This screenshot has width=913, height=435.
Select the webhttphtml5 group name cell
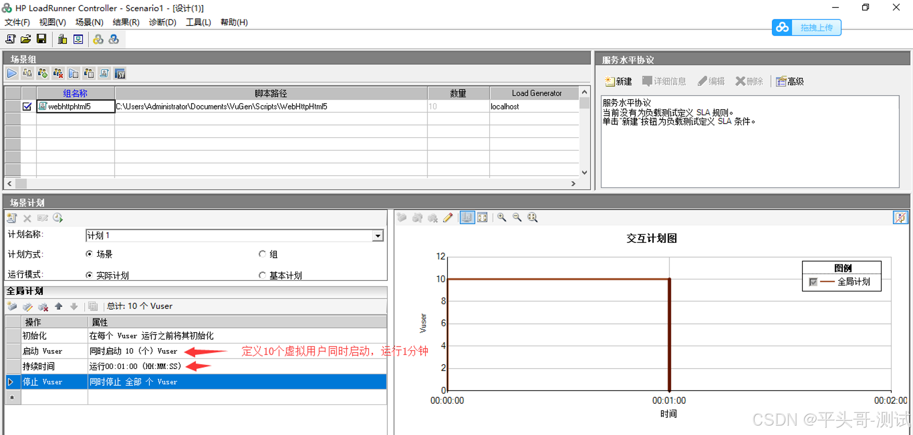pos(76,106)
